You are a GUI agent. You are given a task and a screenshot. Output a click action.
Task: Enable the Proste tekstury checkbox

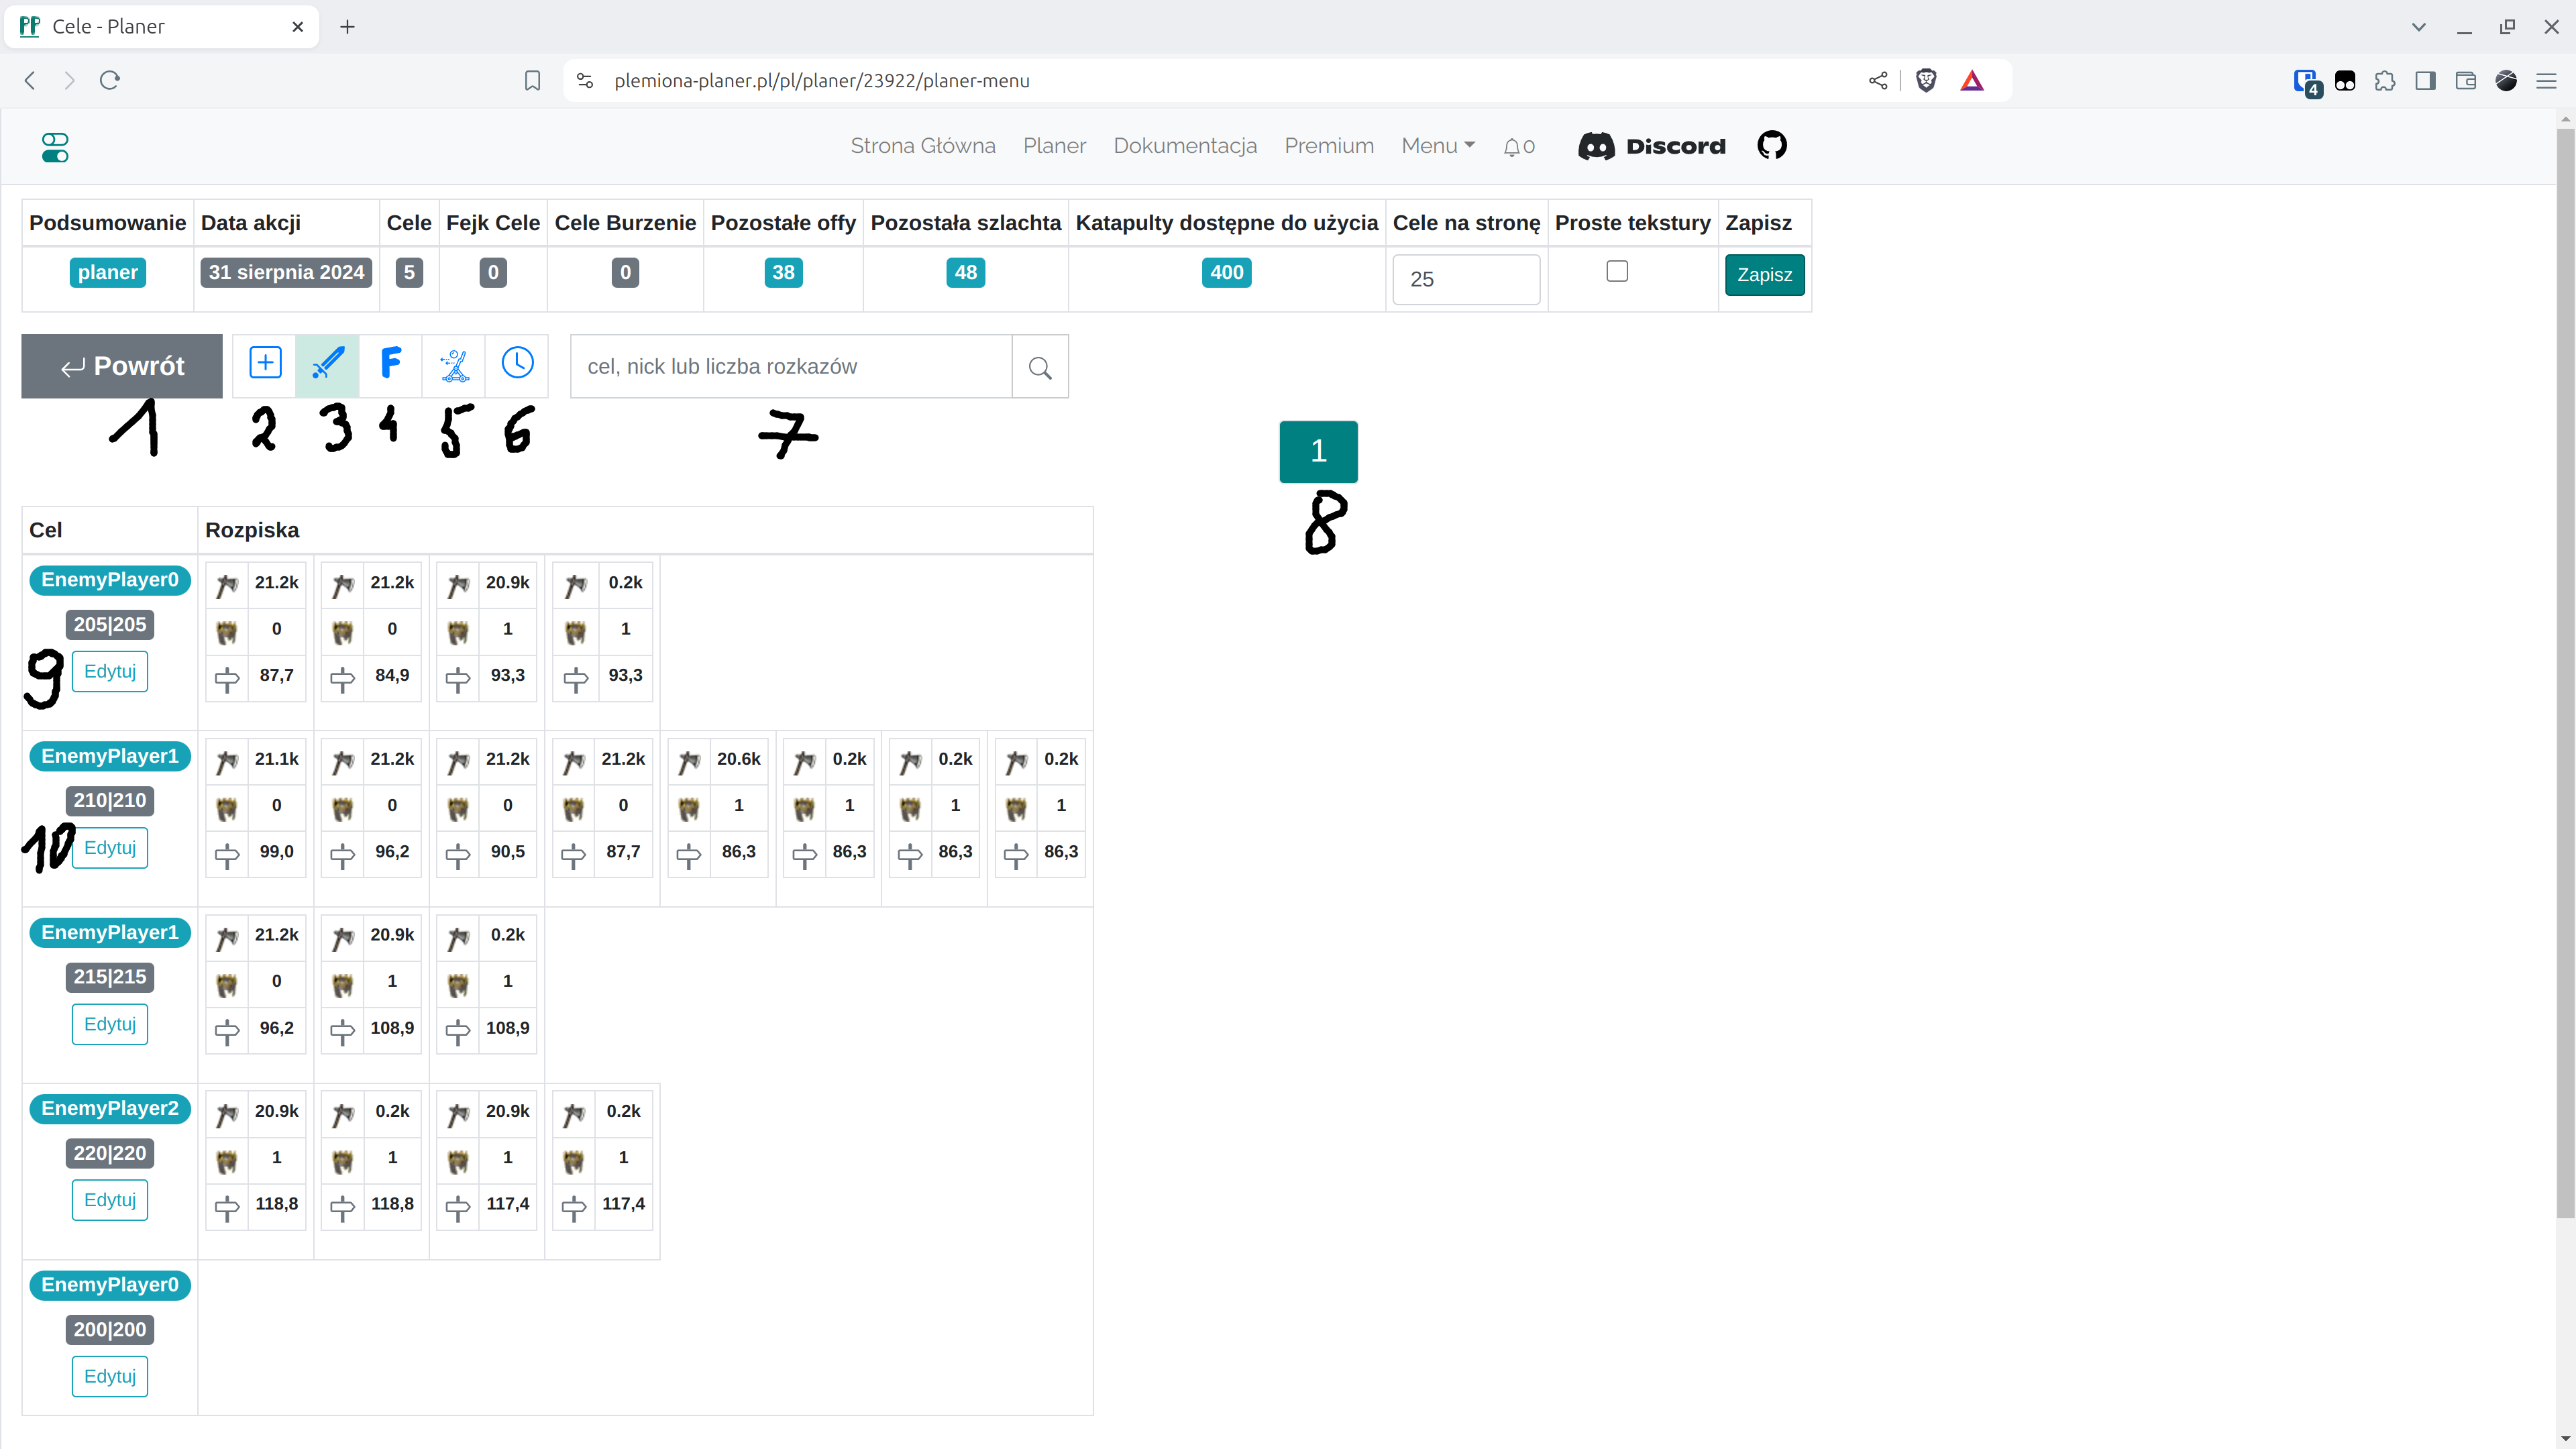click(1616, 271)
